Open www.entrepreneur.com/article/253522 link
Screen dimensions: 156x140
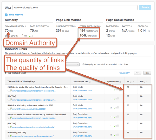(29, 109)
